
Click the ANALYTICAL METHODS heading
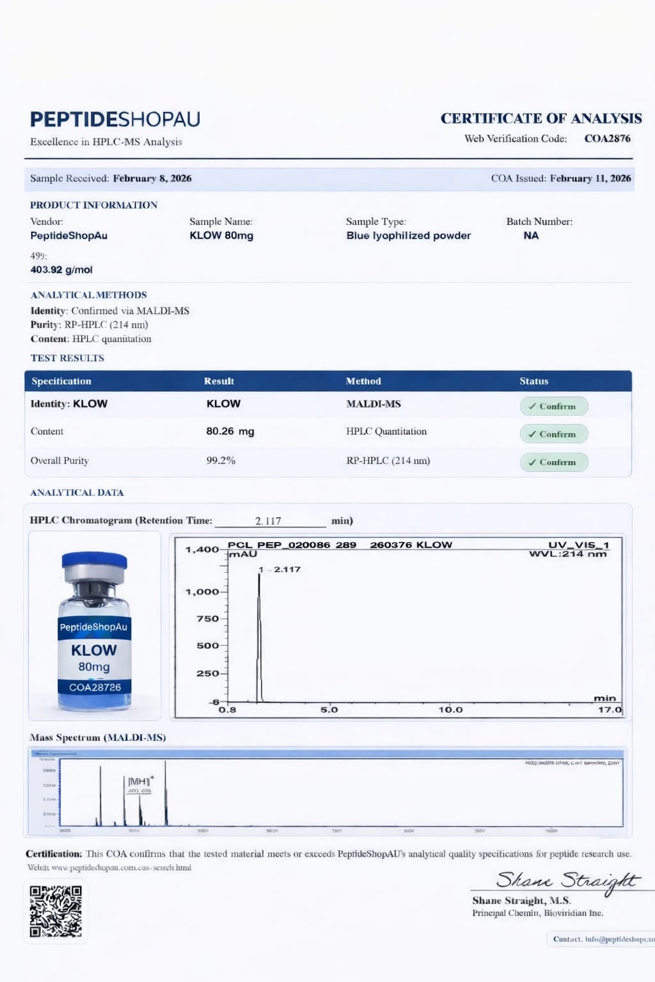[89, 295]
